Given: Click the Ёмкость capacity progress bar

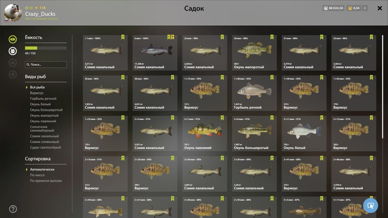Looking at the screenshot, I should [x=46, y=48].
